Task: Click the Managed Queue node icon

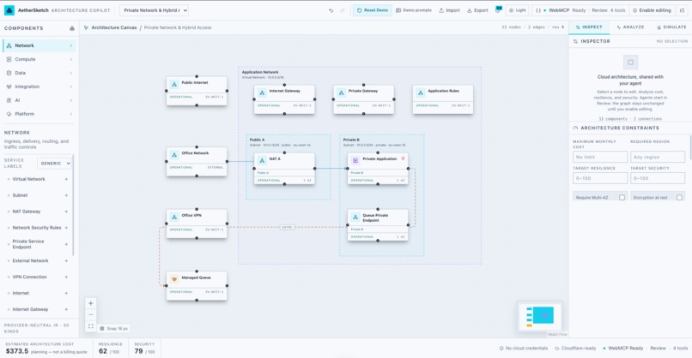Action: point(174,279)
